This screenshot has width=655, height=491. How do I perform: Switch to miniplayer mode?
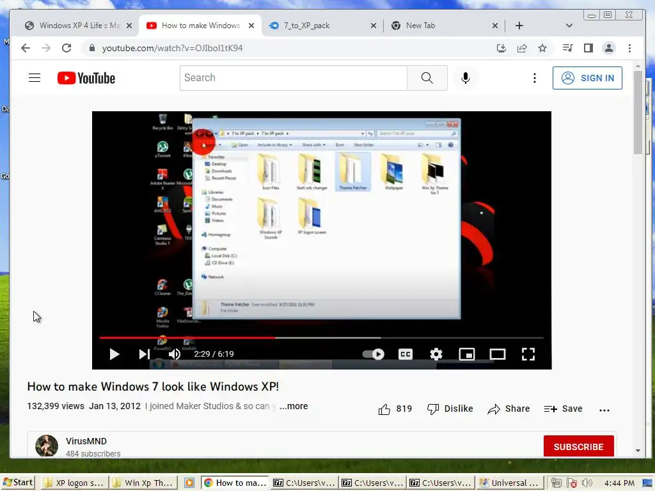pyautogui.click(x=466, y=354)
